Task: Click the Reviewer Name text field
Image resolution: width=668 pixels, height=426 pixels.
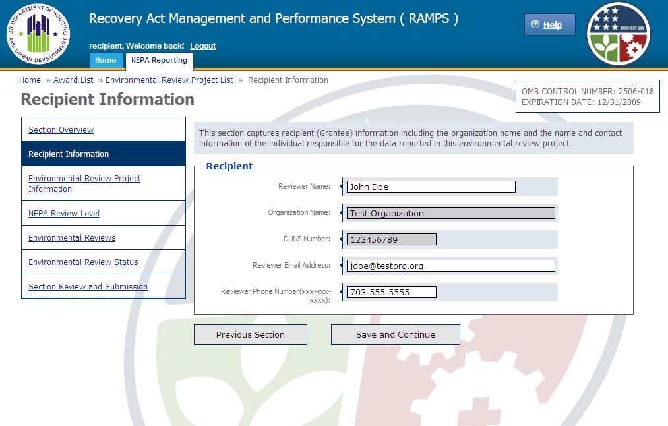Action: [x=431, y=187]
